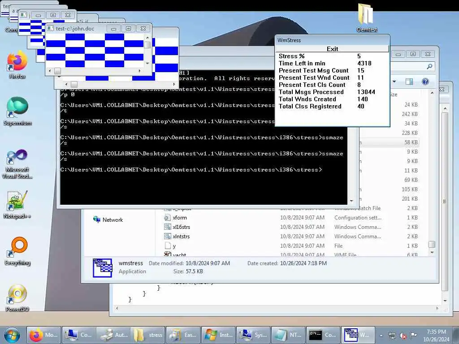Click the Show desktop strip at taskbar end

point(456,335)
